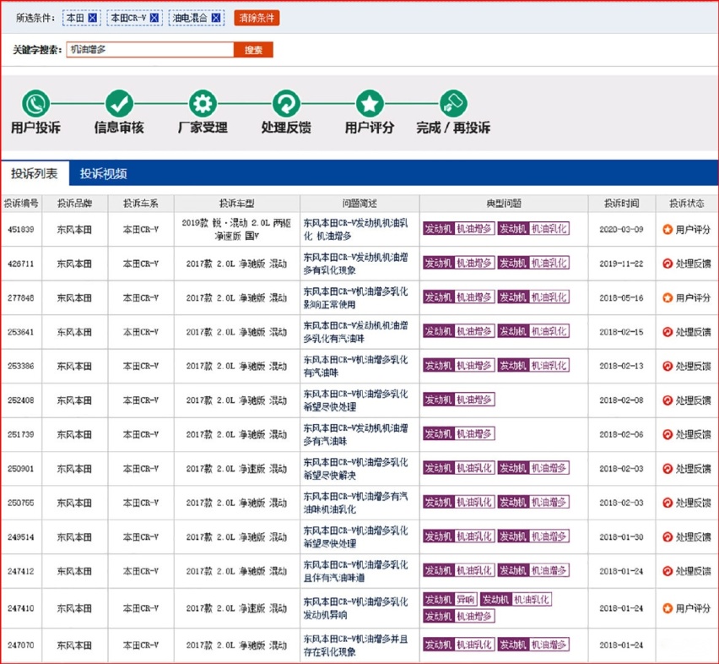This screenshot has height=664, width=719.
Task: Click date 2018-05-16 in the table
Action: click(x=621, y=298)
